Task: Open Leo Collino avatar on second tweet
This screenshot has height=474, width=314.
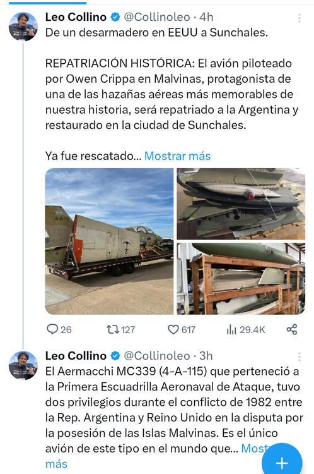Action: coord(23,365)
